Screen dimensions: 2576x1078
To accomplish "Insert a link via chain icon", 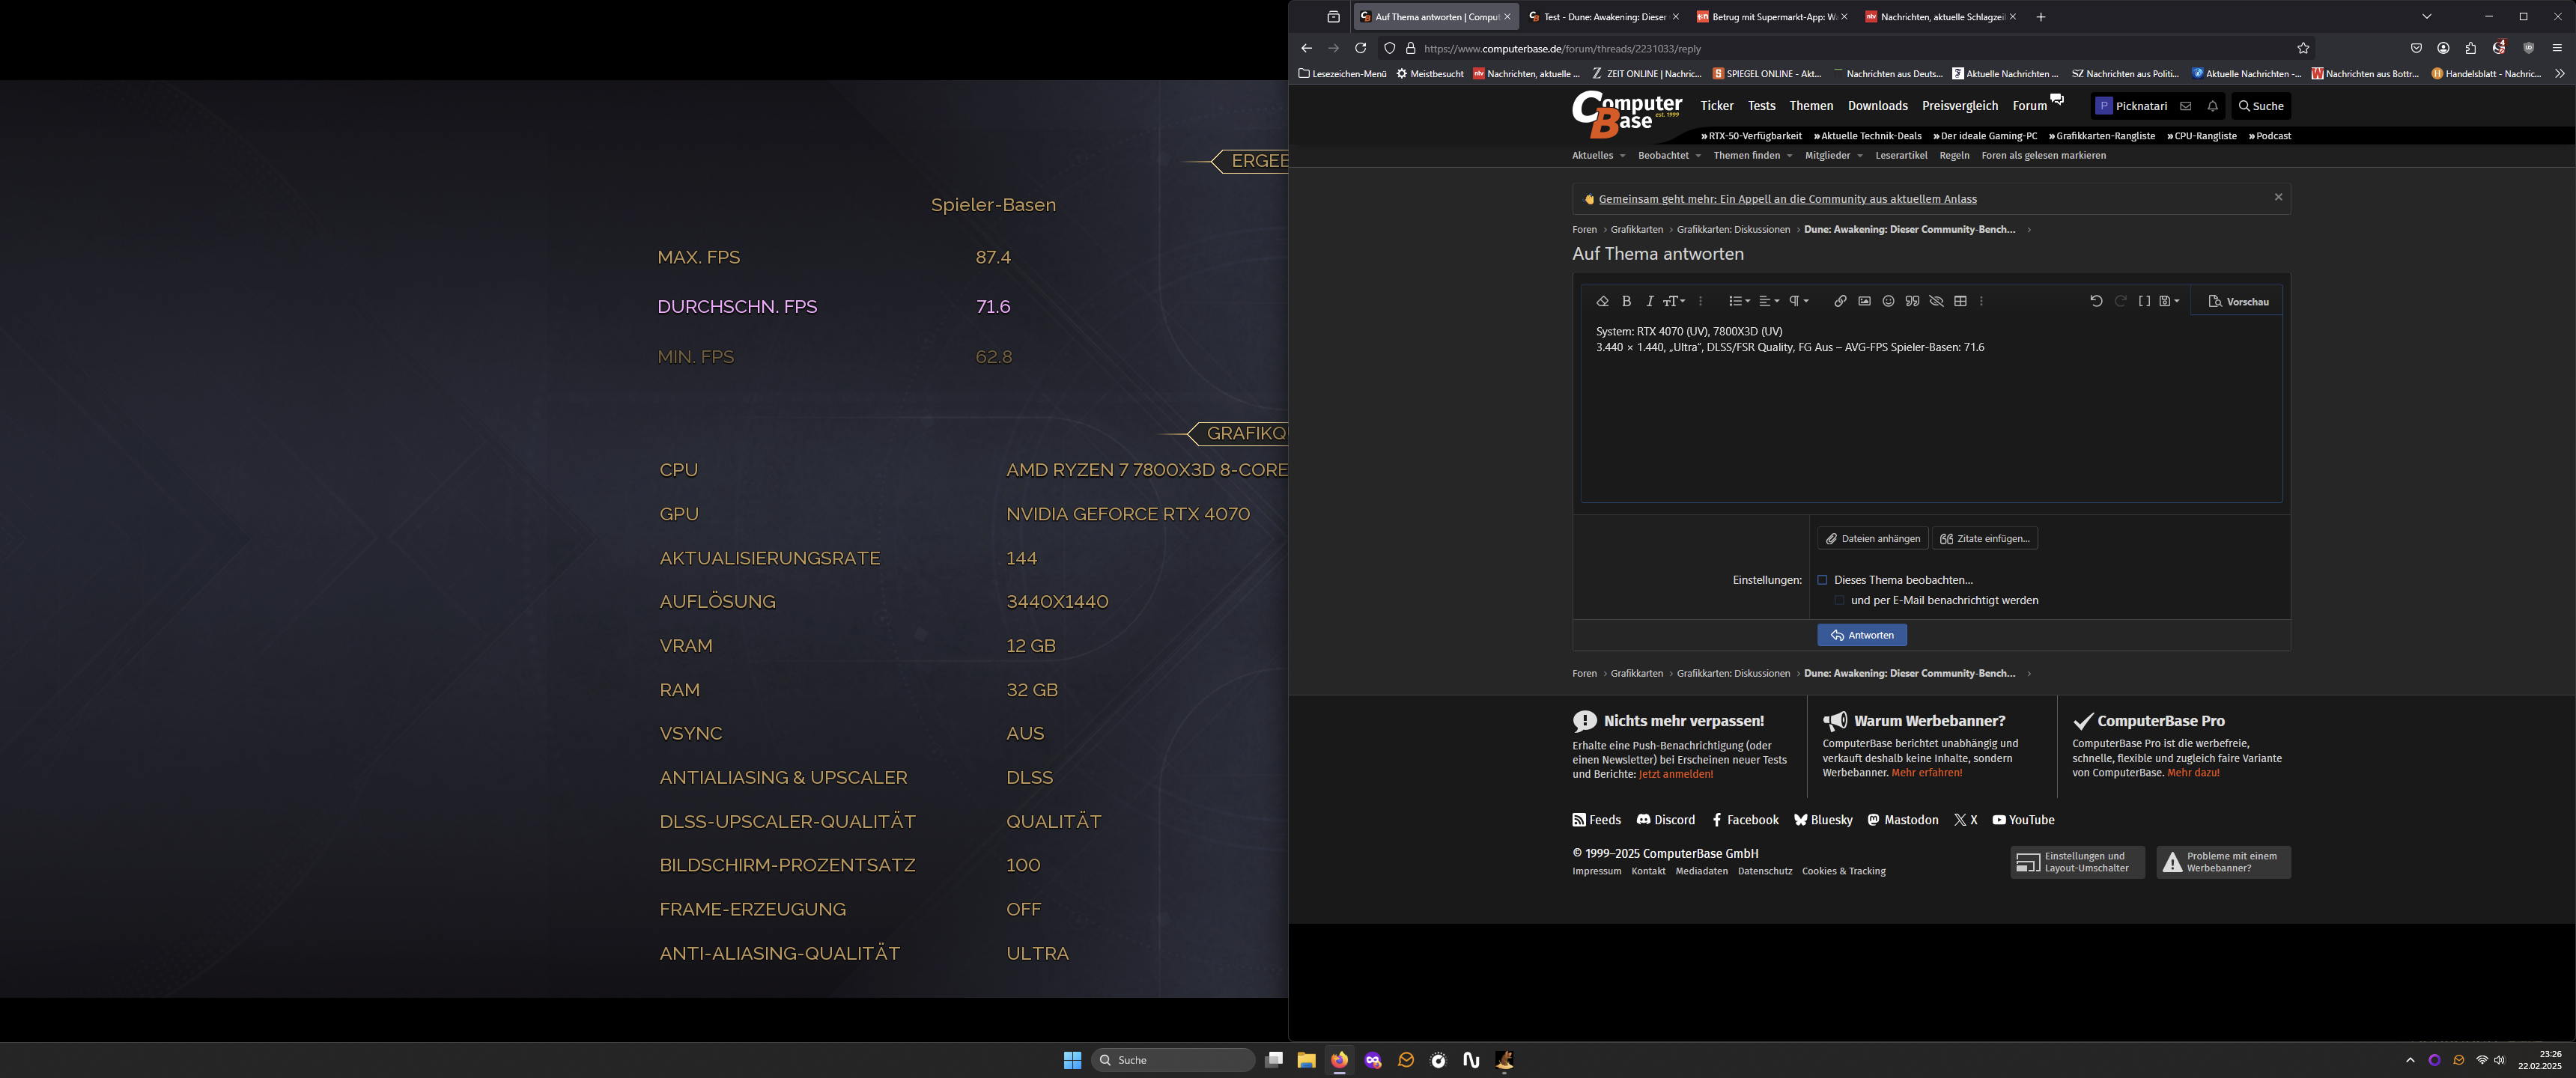I will click(1840, 301).
